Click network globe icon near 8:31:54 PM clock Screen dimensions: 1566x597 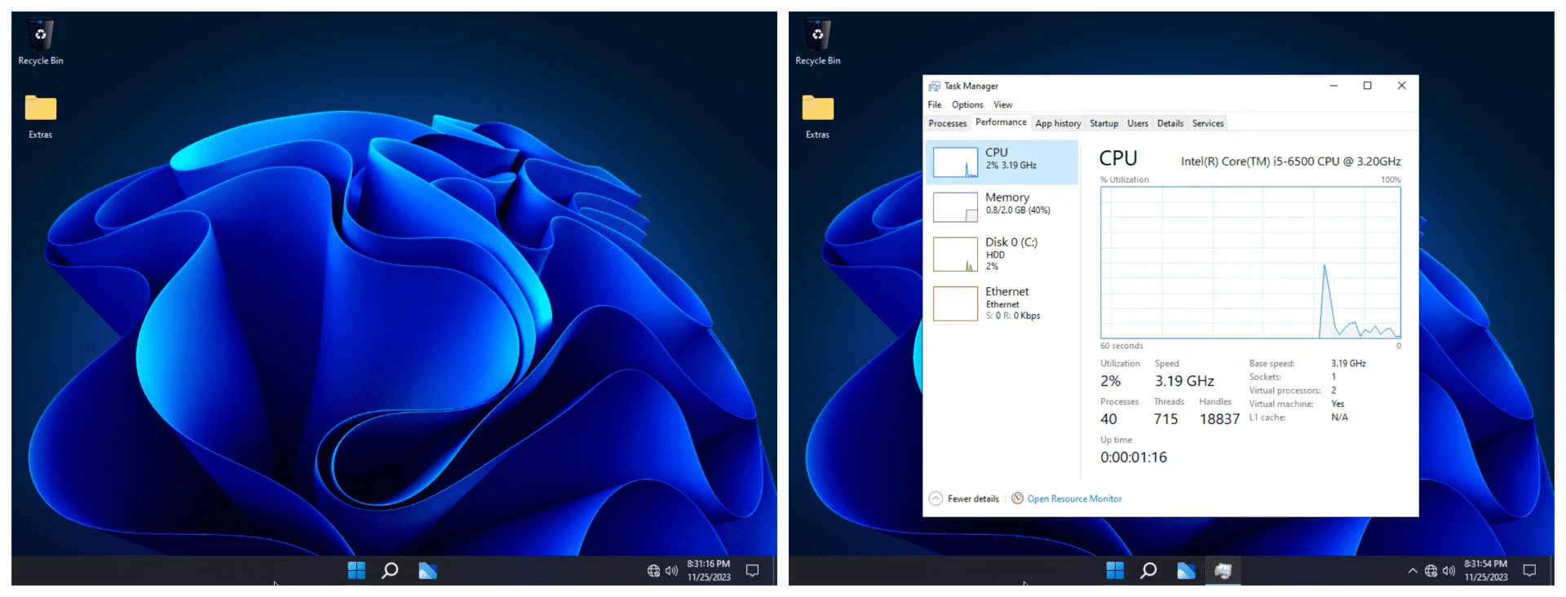1431,571
